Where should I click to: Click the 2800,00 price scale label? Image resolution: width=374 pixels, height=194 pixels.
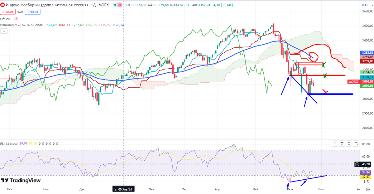pos(367,128)
